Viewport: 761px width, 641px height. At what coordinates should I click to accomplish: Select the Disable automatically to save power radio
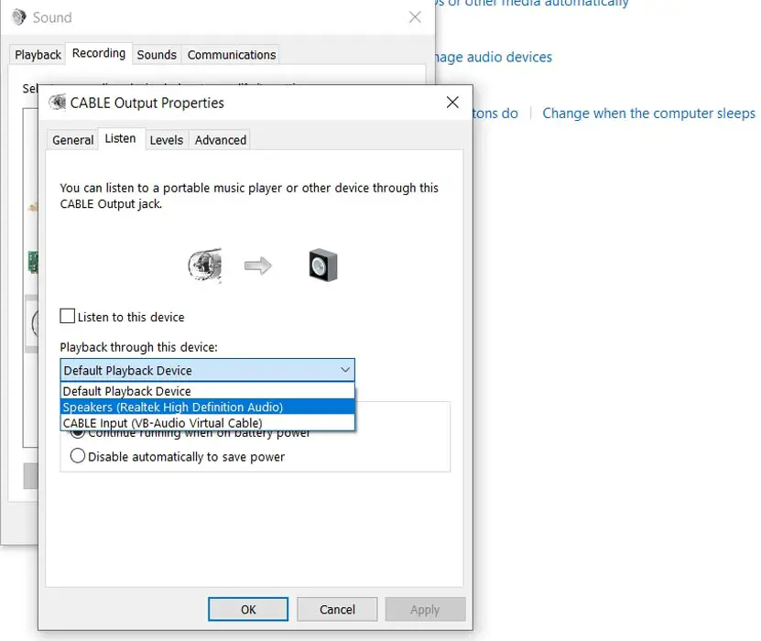tap(78, 456)
